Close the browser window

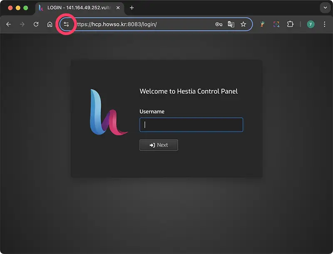(x=10, y=8)
